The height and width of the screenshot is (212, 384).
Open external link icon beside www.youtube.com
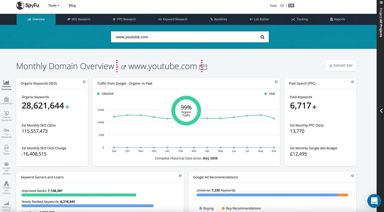[x=123, y=67]
